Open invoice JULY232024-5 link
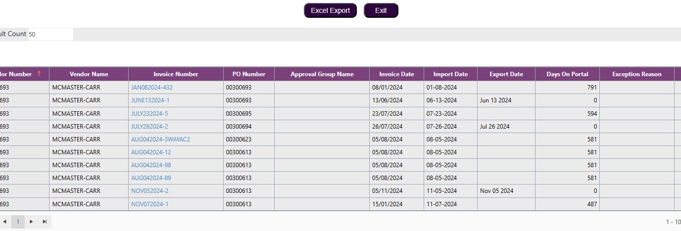Image resolution: width=681 pixels, height=231 pixels. click(149, 114)
